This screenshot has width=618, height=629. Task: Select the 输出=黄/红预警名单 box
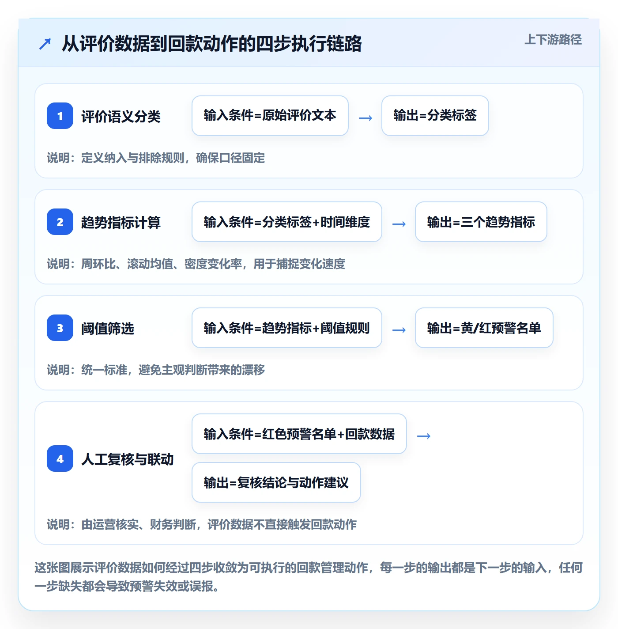[x=484, y=328]
